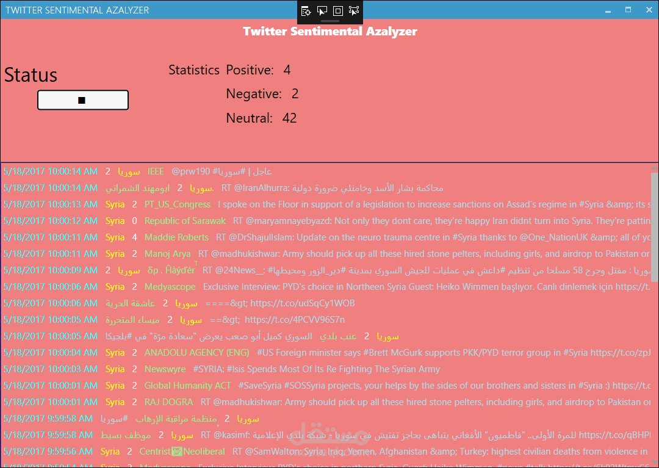Toggle the Track Focused Element icon
Screen dimensions: 659x468
click(x=354, y=11)
